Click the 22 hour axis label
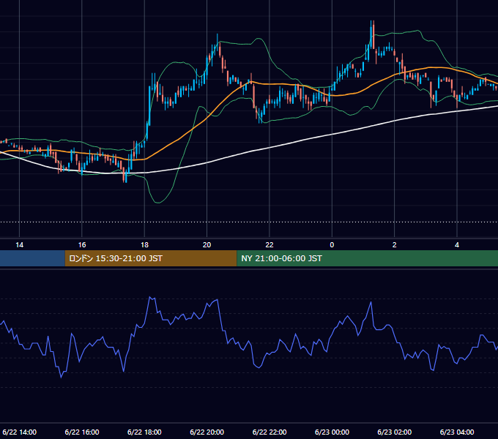 [x=270, y=245]
